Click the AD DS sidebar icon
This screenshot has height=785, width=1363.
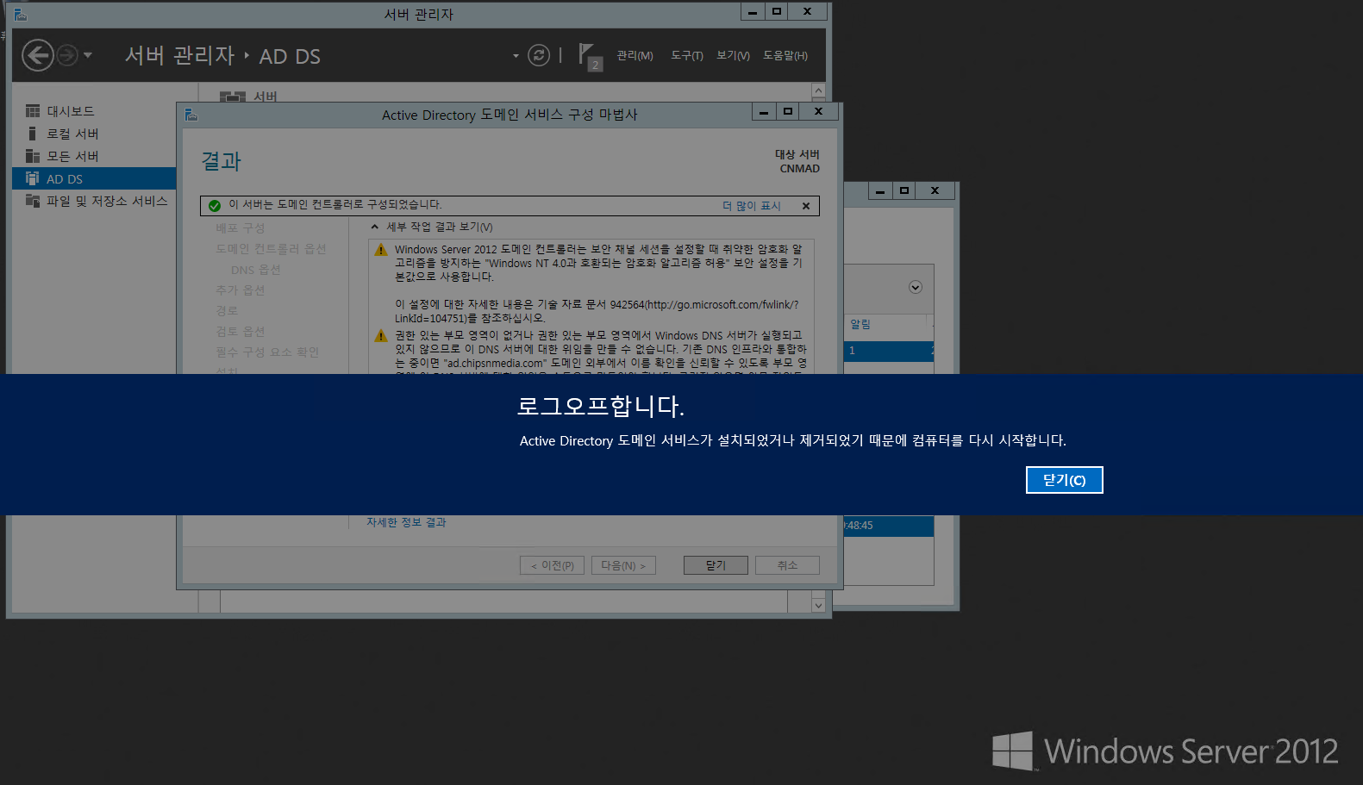pos(33,178)
